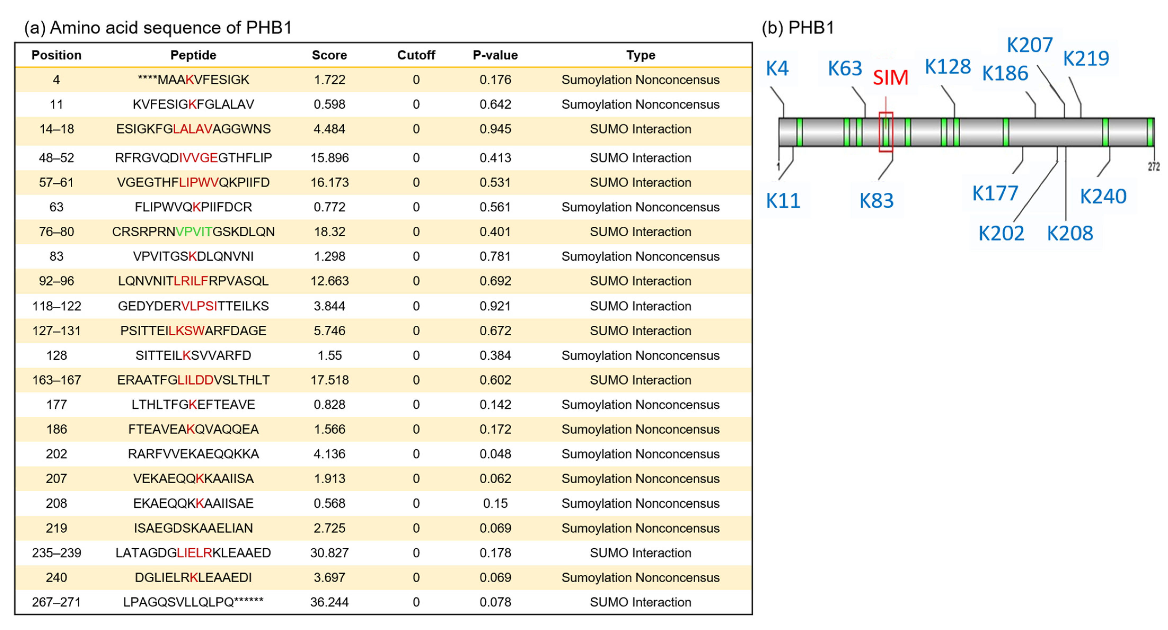Viewport: 1168px width, 630px height.
Task: Click the Score column header
Action: click(329, 55)
